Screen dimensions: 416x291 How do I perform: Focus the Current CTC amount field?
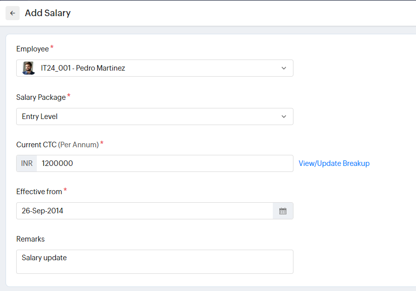(x=164, y=163)
